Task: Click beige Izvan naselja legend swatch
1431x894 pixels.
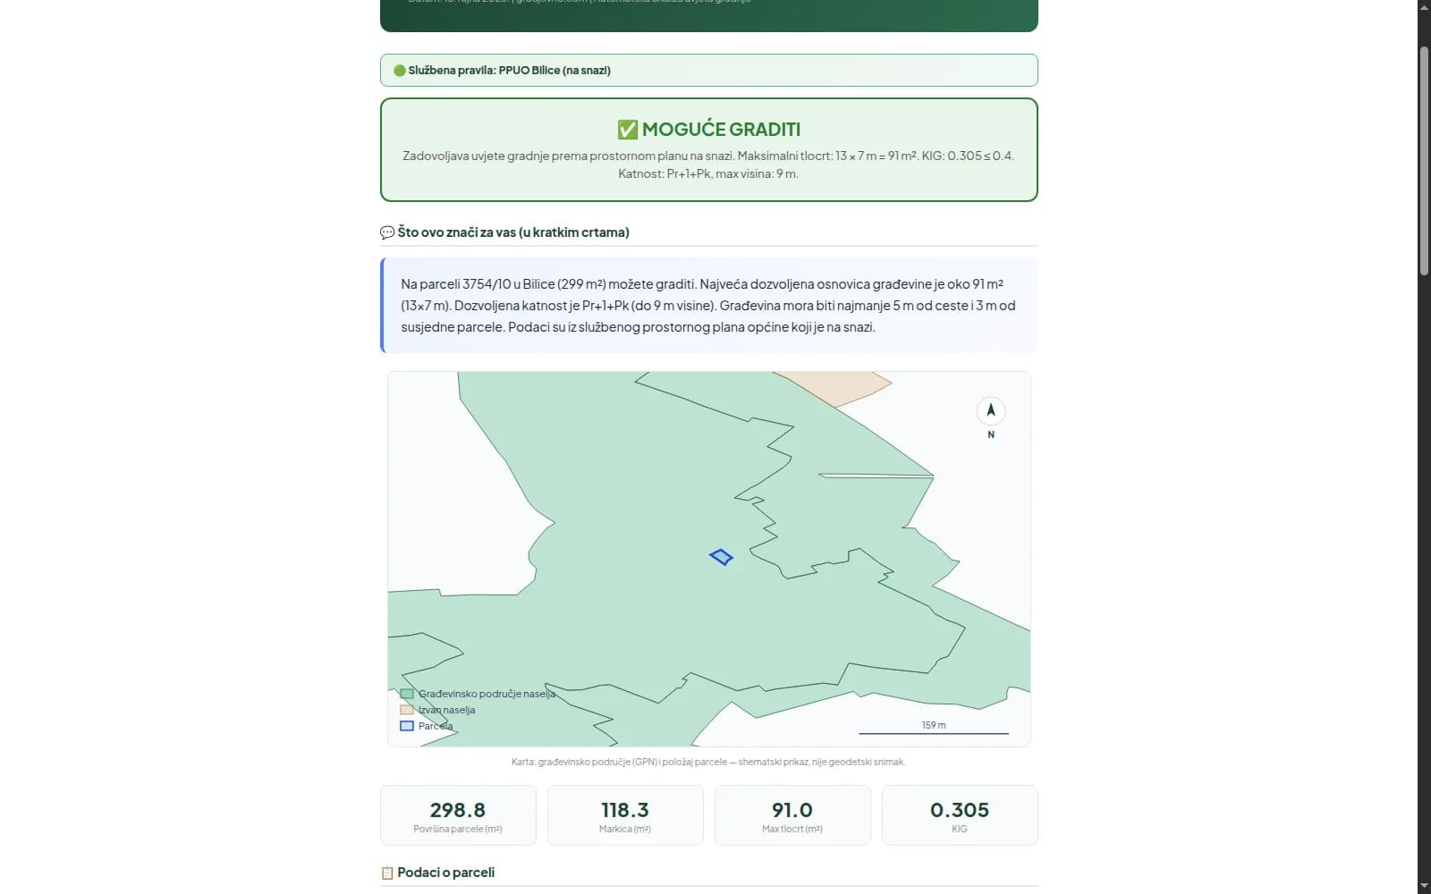Action: pos(407,710)
